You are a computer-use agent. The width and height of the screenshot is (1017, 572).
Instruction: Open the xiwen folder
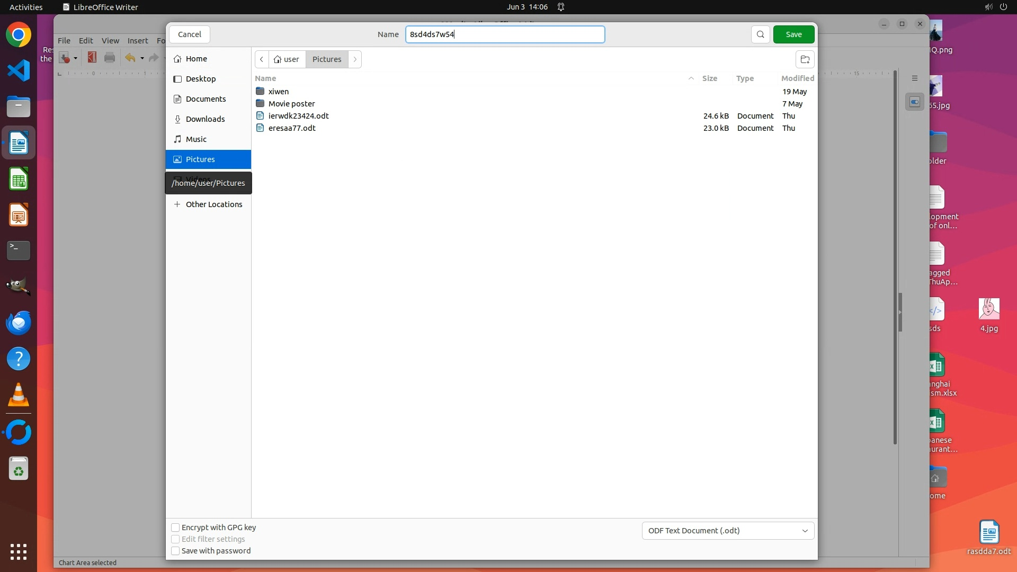coord(278,92)
